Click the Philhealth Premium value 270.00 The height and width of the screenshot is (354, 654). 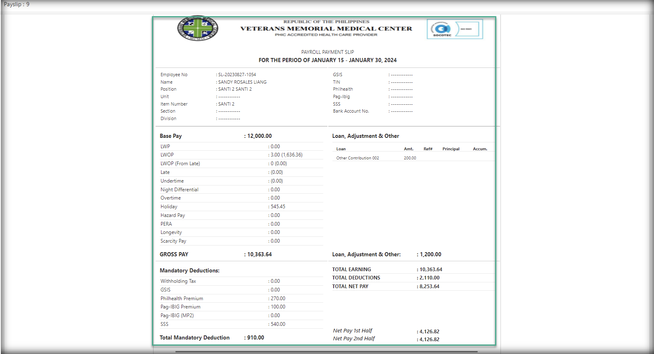coord(278,299)
